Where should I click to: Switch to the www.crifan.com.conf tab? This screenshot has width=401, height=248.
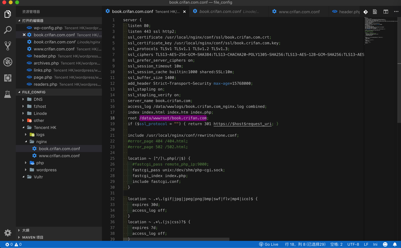point(299,12)
